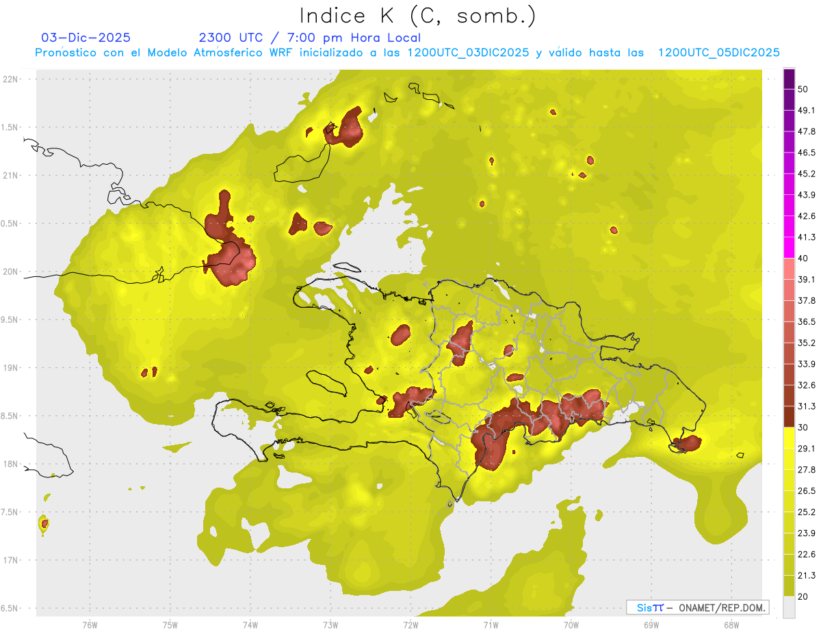Click the latitude axis label '17N'

click(x=10, y=560)
